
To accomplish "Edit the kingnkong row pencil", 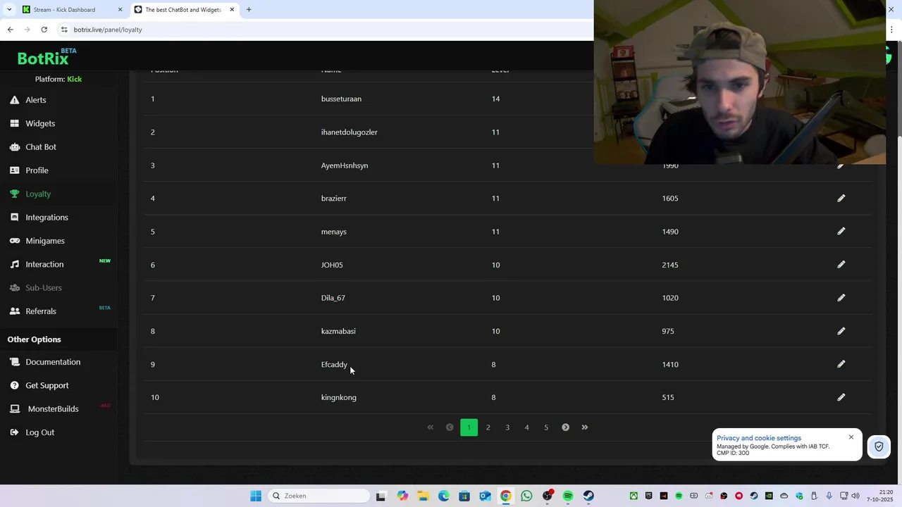I will (x=841, y=397).
